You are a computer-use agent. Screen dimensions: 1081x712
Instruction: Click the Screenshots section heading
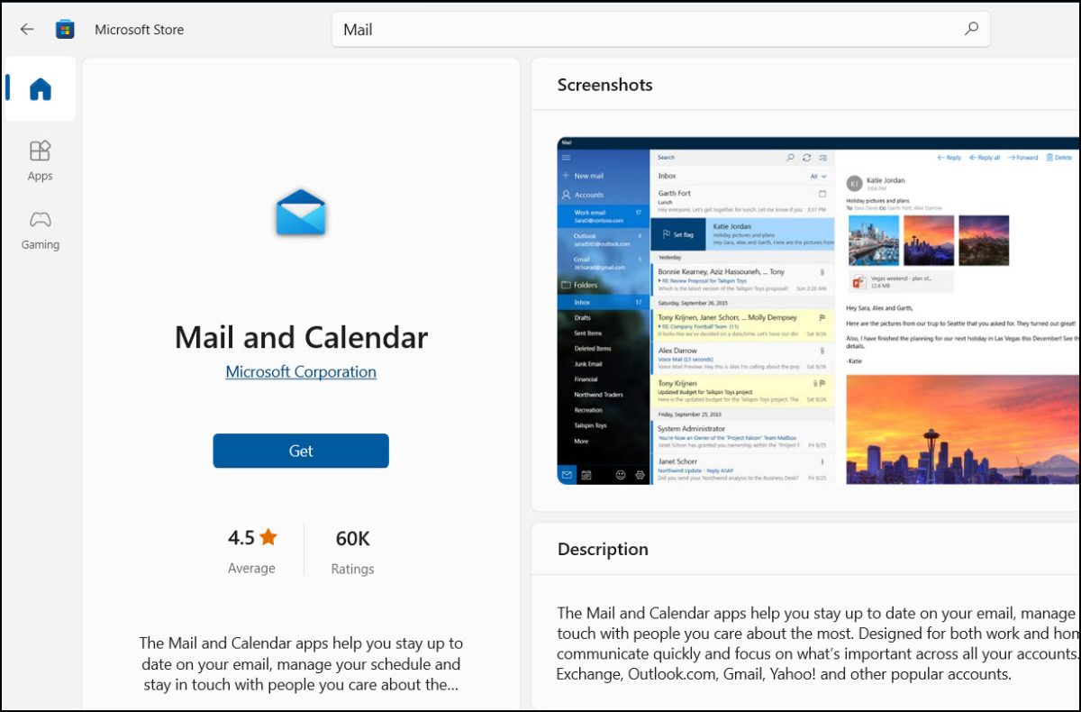pyautogui.click(x=604, y=85)
